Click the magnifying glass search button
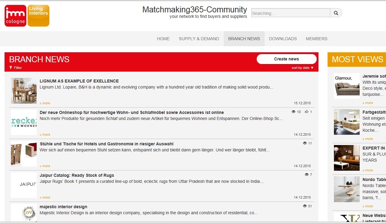This screenshot has height=223, width=386. click(x=336, y=13)
